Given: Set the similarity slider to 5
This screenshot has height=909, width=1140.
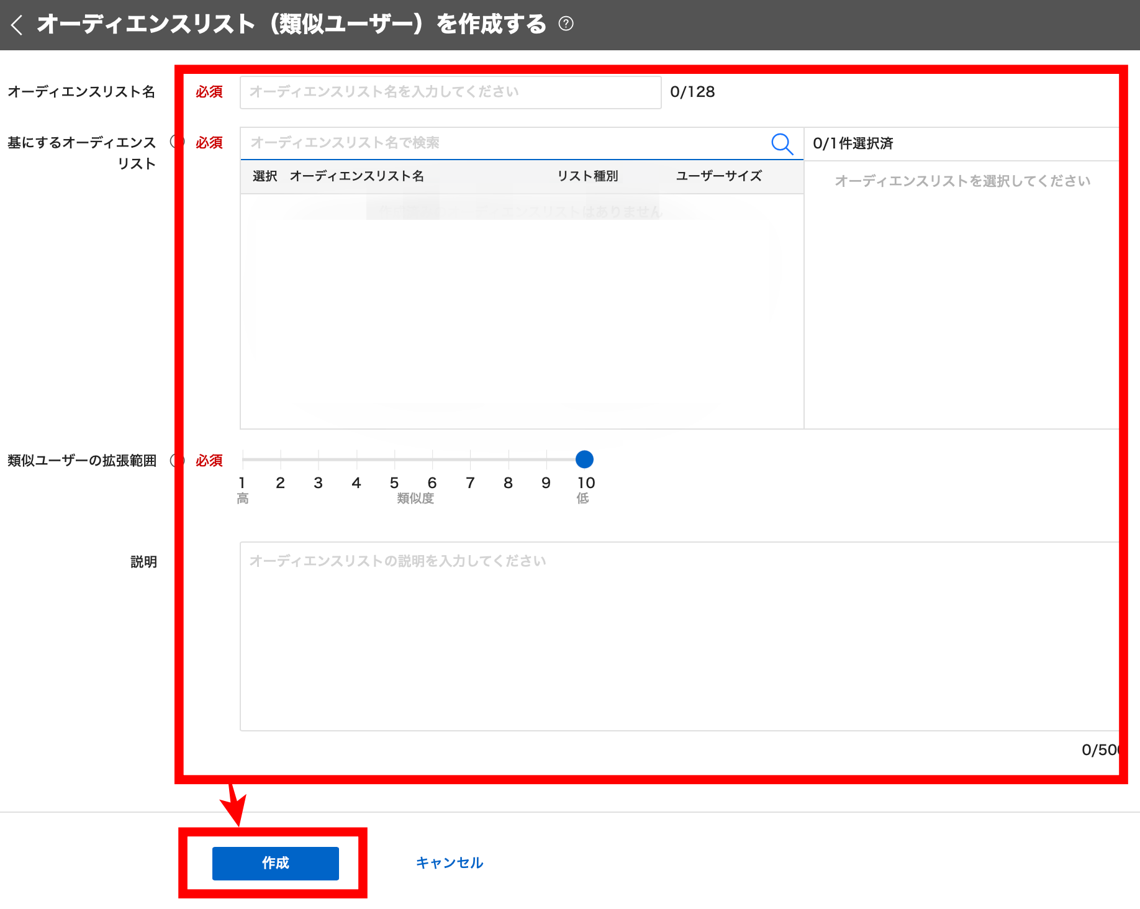Looking at the screenshot, I should [x=394, y=459].
